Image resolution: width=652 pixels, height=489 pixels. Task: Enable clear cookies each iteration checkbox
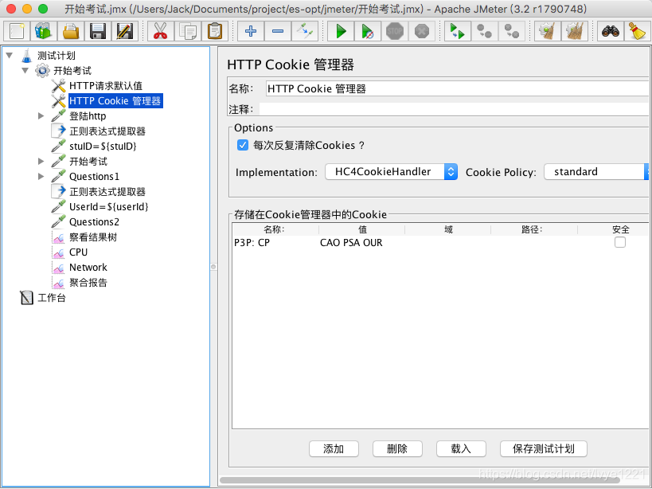click(243, 145)
